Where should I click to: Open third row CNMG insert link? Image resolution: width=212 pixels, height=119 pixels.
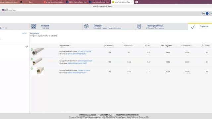77,73
